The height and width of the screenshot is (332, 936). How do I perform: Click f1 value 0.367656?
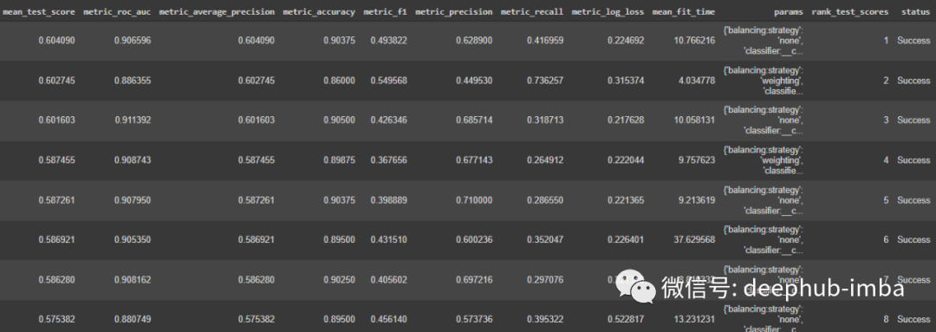[388, 160]
